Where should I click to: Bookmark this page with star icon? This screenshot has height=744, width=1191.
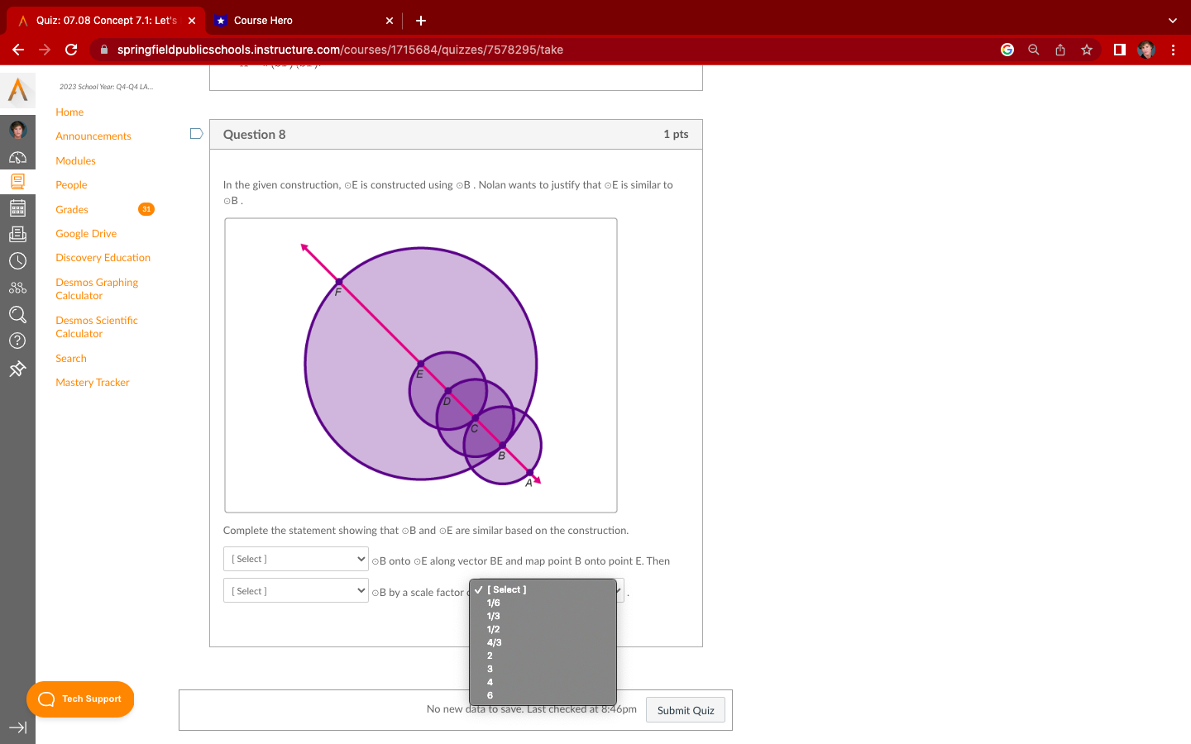click(1087, 50)
